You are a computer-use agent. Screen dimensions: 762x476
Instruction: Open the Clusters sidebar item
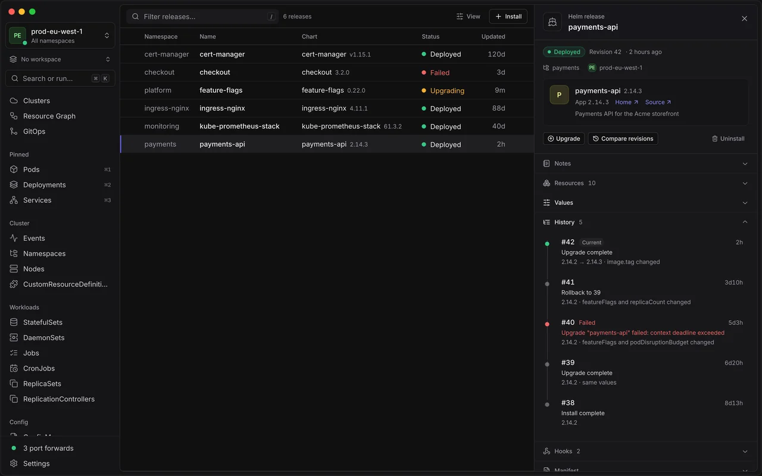coord(60,101)
